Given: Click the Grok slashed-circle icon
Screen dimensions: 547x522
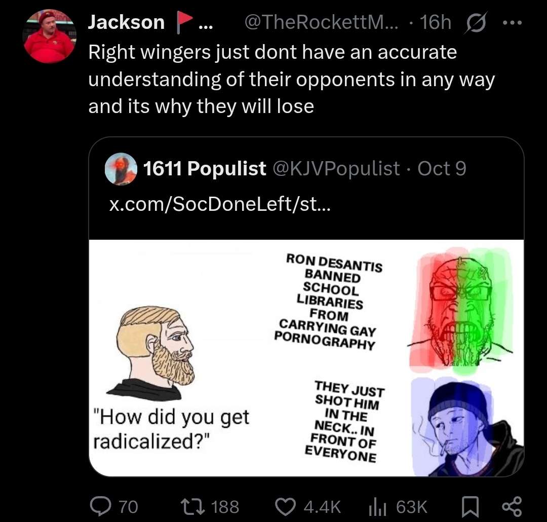Looking at the screenshot, I should tap(475, 23).
